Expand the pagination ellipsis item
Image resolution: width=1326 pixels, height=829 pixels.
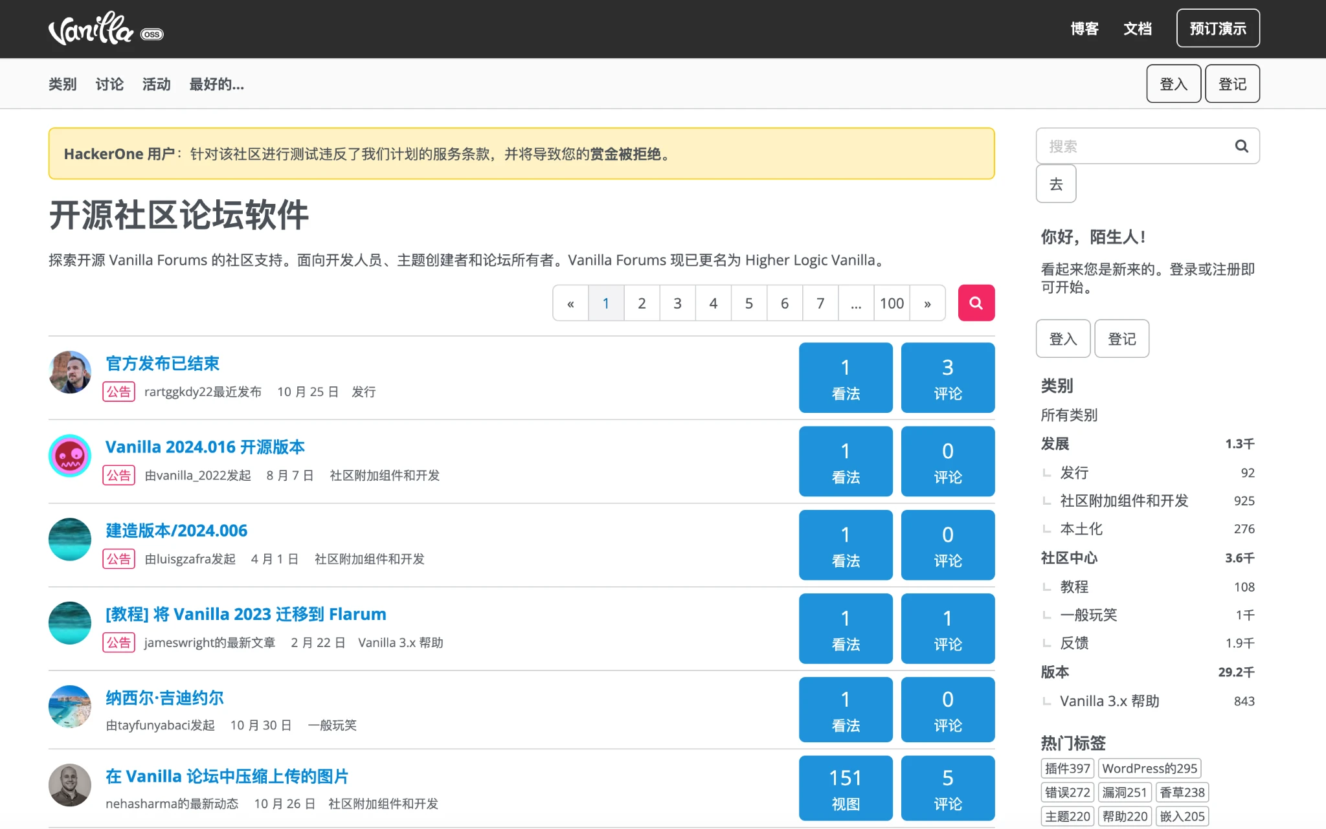856,304
